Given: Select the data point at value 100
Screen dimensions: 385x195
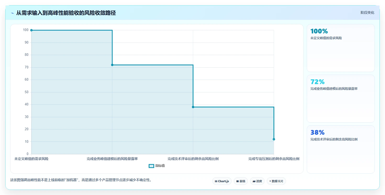Looking at the screenshot, I should point(31,30).
